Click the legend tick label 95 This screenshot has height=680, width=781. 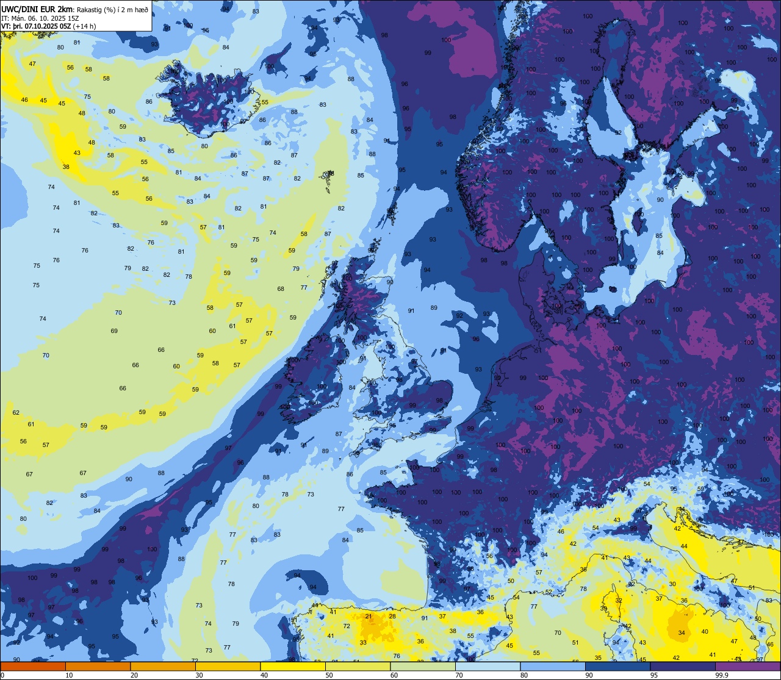(x=654, y=675)
